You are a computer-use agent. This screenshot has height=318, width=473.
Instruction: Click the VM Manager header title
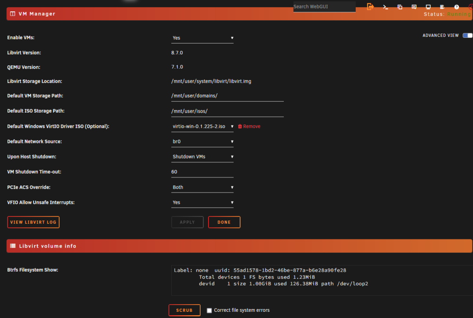[x=37, y=14]
